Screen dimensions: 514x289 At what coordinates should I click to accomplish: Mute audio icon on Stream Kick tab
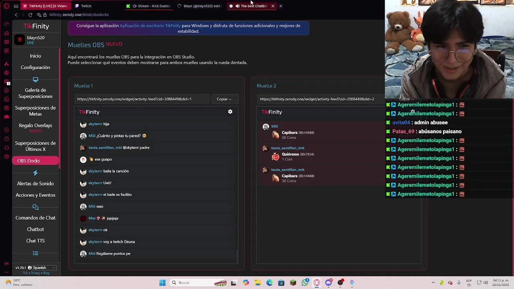[x=135, y=6]
